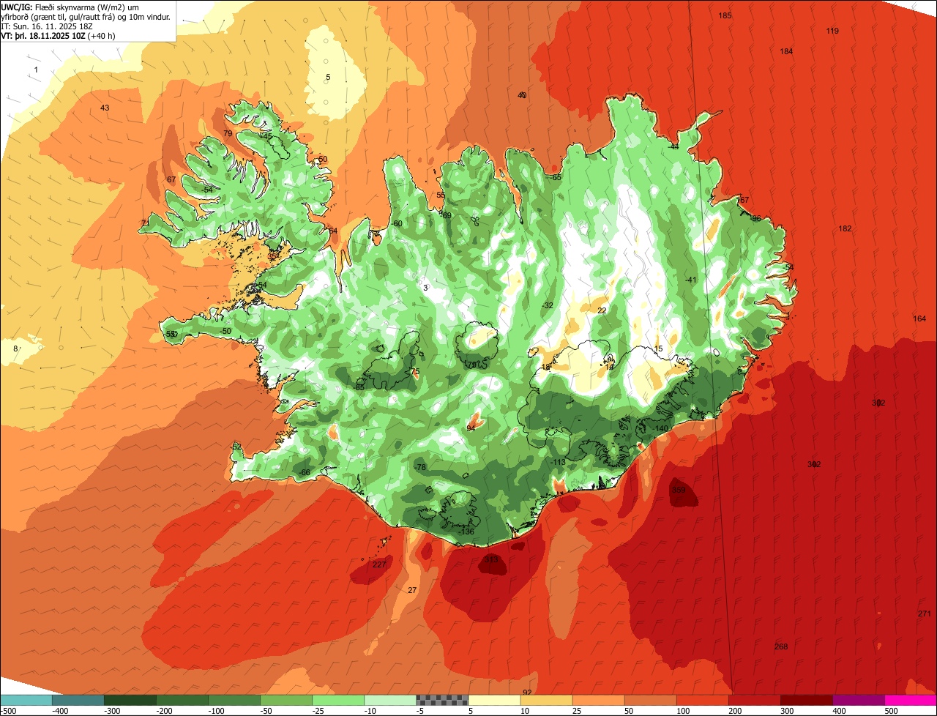This screenshot has width=937, height=716.
Task: Pick the legend swatch between -50 and -25
Action: (x=286, y=700)
